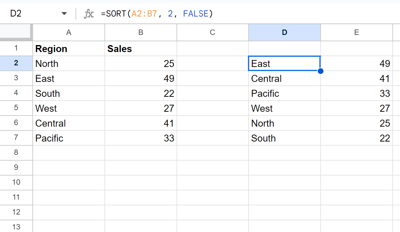Click the formula bar with the SORT formula
Viewport: 400px width, 232px height.
coord(248,14)
